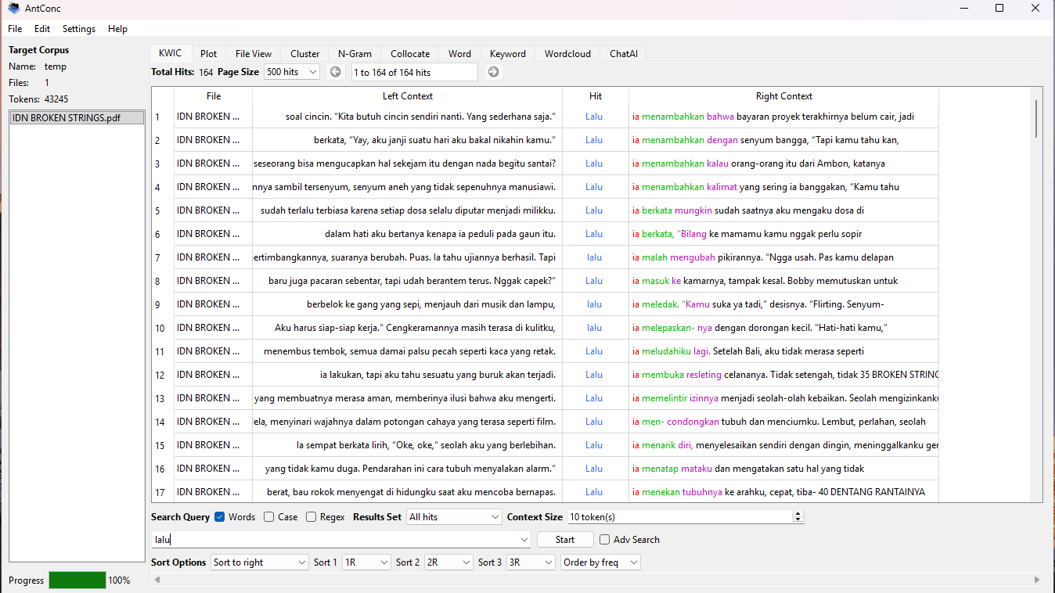1055x593 pixels.
Task: Go to next page of hits arrow
Action: coord(493,72)
